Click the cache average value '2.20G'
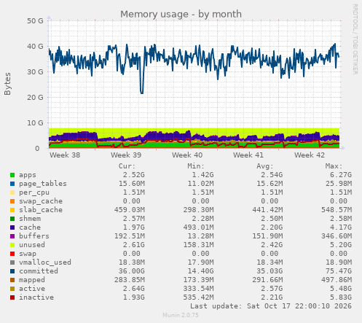 pyautogui.click(x=272, y=227)
